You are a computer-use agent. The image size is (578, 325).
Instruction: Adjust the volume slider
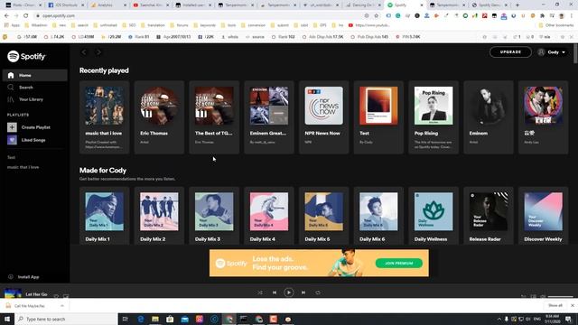pos(560,296)
